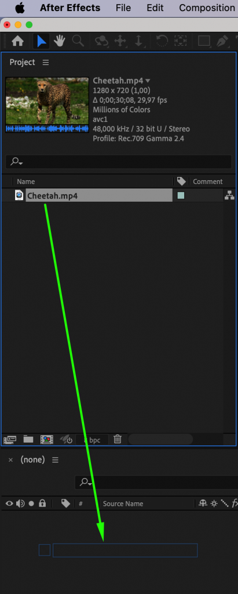The image size is (238, 594).
Task: Click the New Composition icon
Action: pyautogui.click(x=47, y=440)
